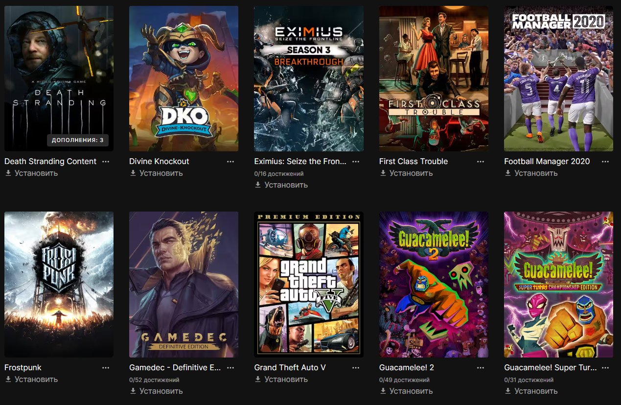Expand the options menu for Eximius
Screen dimensions: 621x405
(356, 162)
